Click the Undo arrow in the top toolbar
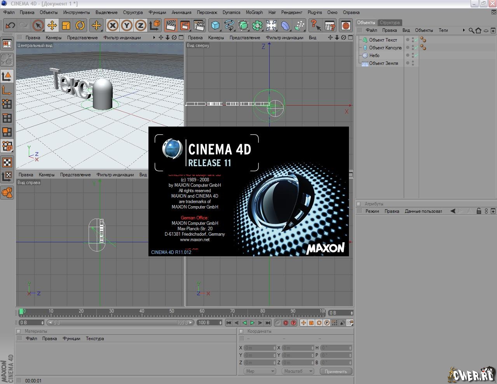Screen dimensions: 497x384 pyautogui.click(x=10, y=26)
